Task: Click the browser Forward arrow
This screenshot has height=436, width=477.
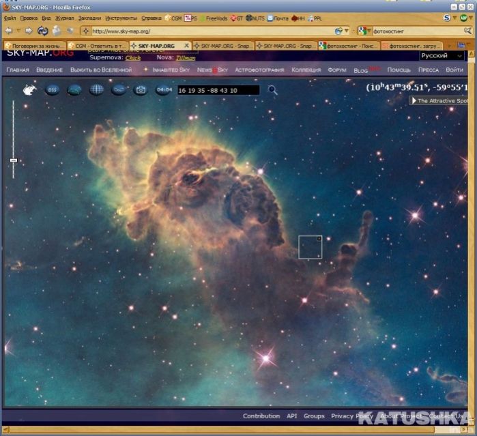Action: click(x=29, y=31)
